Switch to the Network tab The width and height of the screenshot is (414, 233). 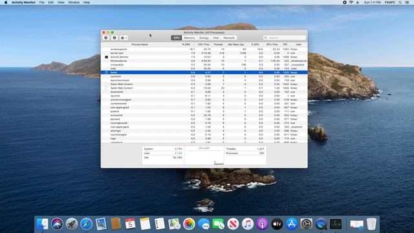[x=229, y=38]
